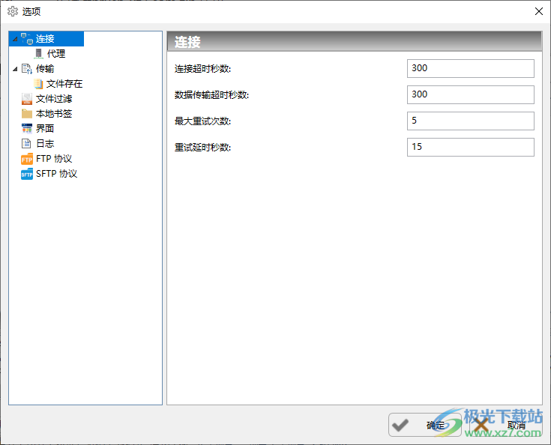Click the orange FTP protocol icon
Viewport: 551px width, 445px height.
(27, 159)
